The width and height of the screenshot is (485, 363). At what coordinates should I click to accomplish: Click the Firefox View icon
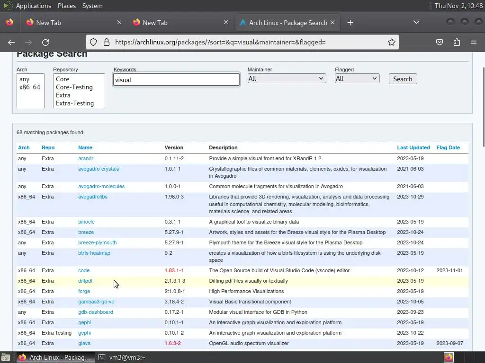pos(9,22)
